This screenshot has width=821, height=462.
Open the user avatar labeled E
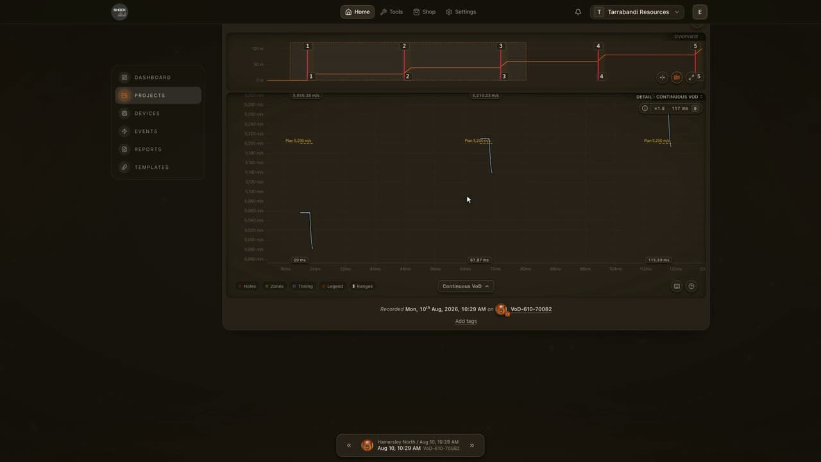[x=700, y=12]
